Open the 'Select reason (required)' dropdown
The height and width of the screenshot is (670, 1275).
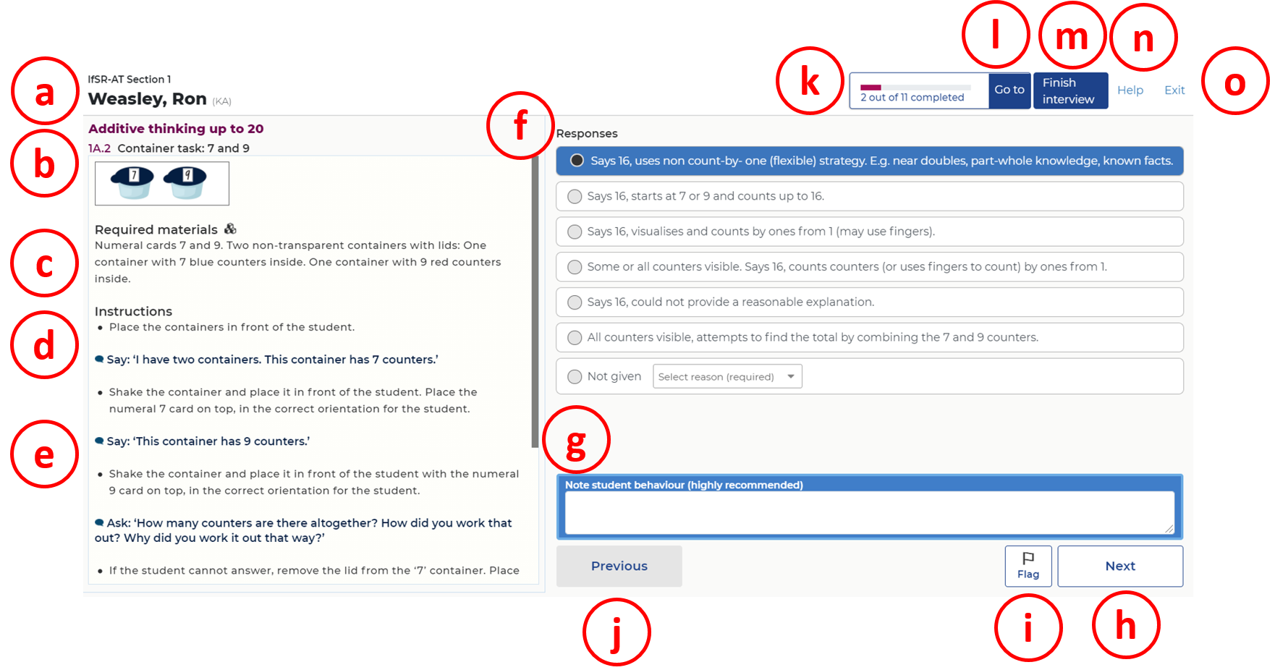point(727,376)
